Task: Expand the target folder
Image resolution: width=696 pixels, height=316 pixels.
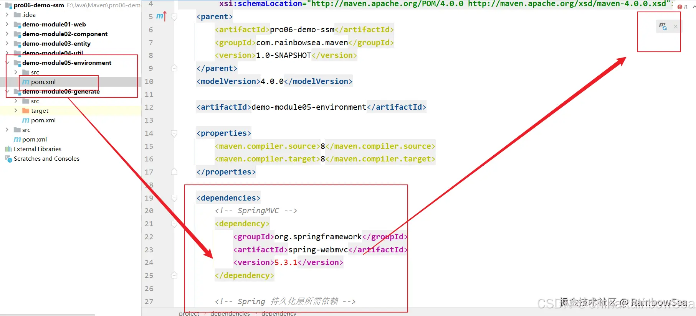Action: (16, 110)
